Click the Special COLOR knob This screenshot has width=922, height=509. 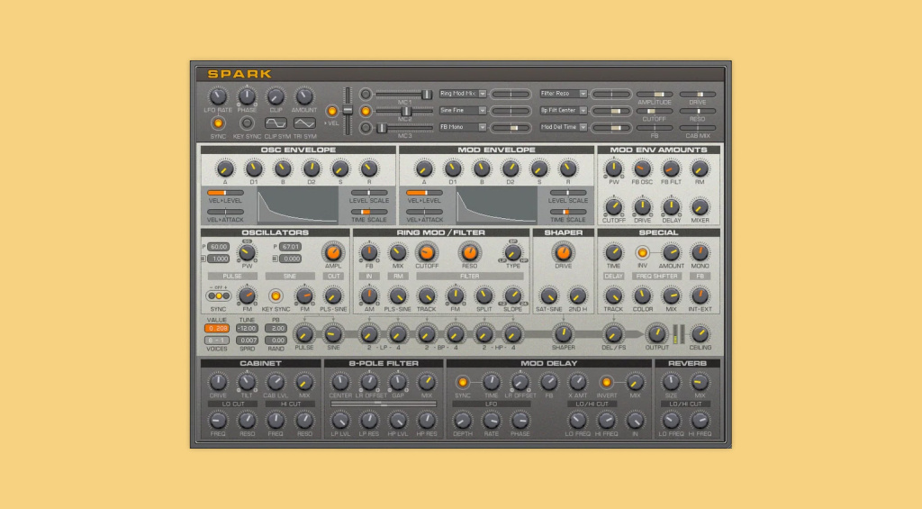[x=642, y=296]
